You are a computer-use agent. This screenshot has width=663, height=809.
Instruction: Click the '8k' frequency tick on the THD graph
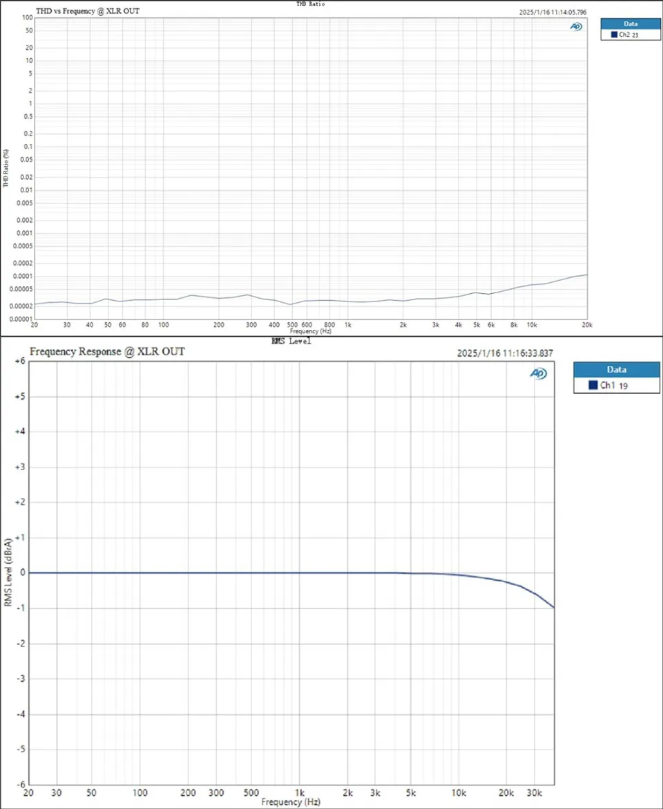tap(514, 325)
